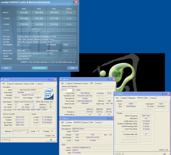The image size is (171, 155).
Task: Click the Command Rate value 2T
Action: [146, 134]
